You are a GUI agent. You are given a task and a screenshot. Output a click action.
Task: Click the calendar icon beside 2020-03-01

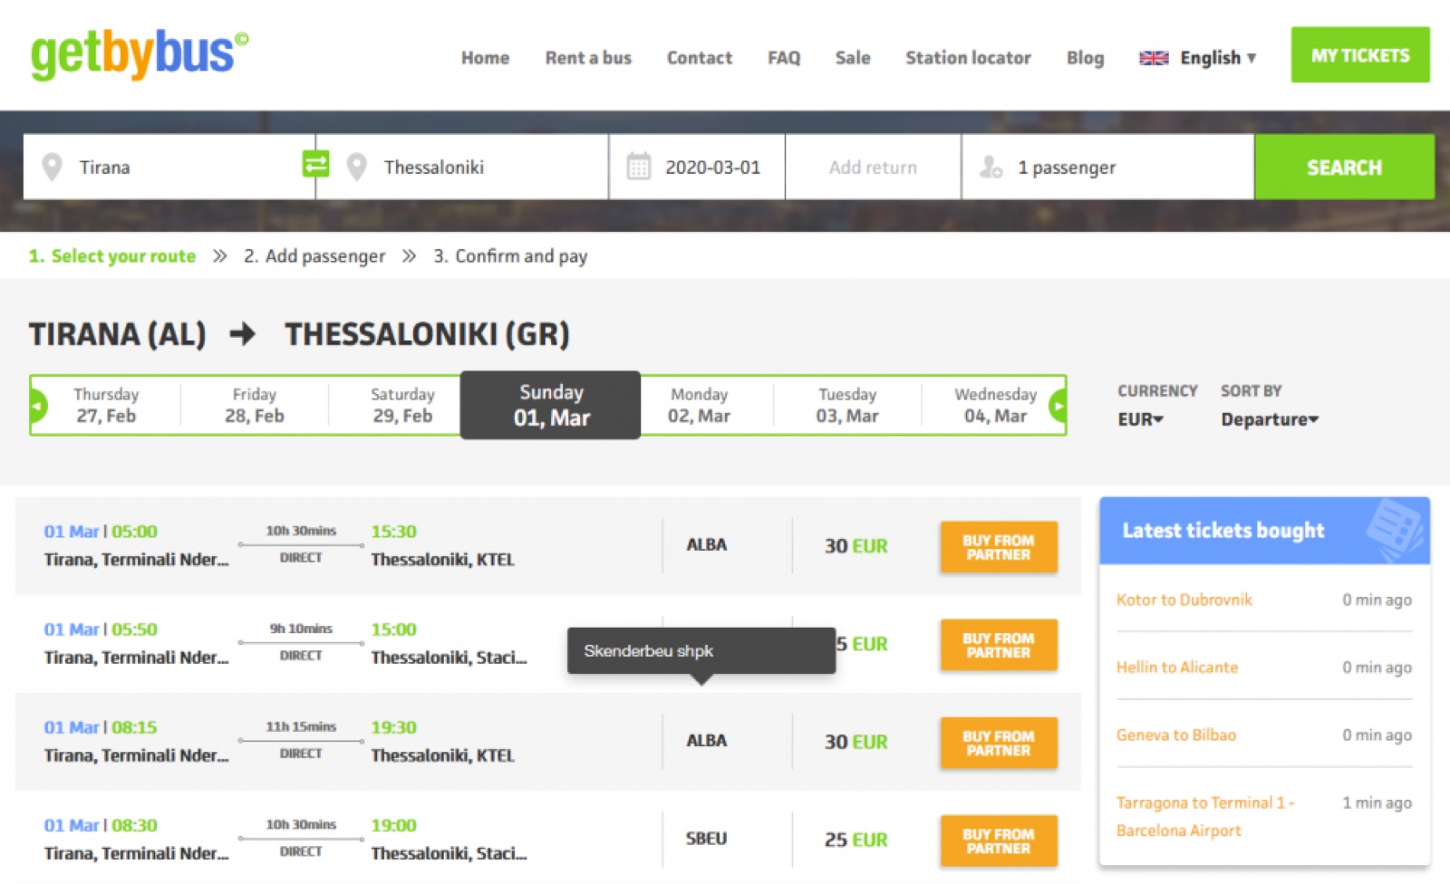click(639, 167)
